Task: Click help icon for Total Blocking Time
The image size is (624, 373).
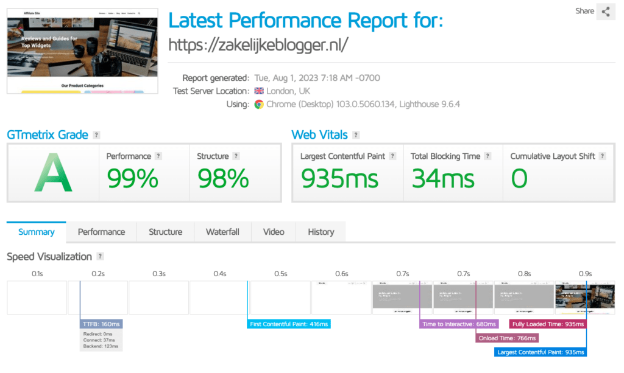Action: pyautogui.click(x=487, y=156)
